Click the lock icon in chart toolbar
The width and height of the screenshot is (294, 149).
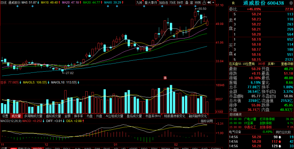204,2
